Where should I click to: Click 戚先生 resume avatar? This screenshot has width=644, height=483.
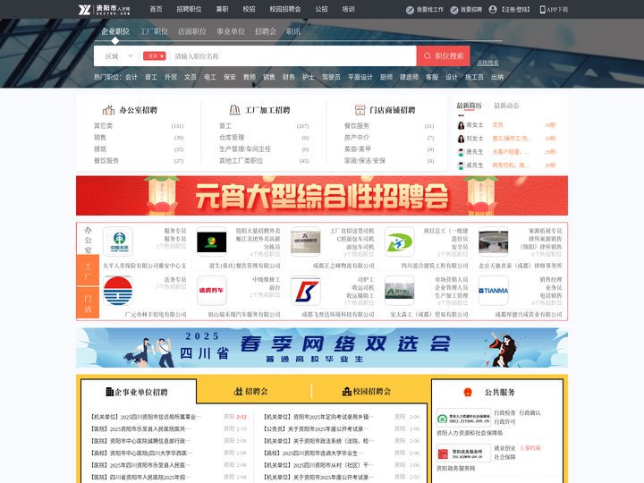point(462,165)
